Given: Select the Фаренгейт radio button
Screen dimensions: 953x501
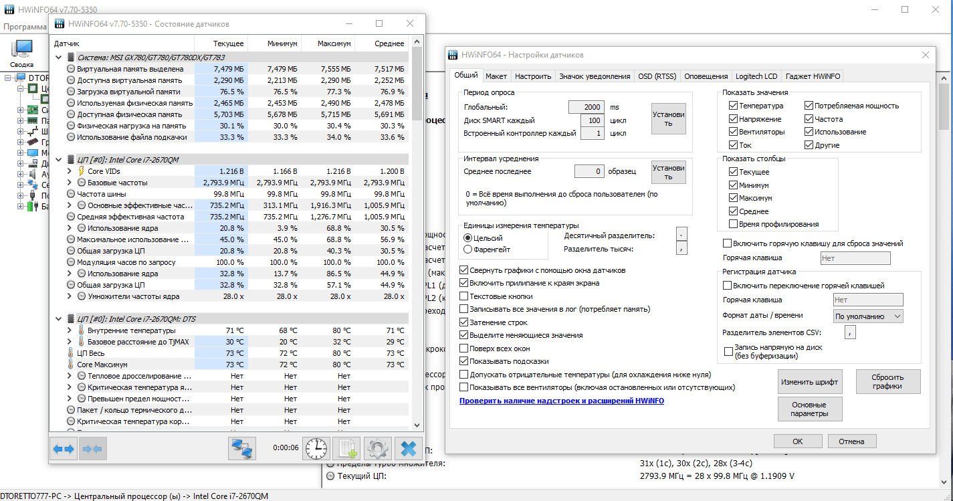Looking at the screenshot, I should point(467,249).
